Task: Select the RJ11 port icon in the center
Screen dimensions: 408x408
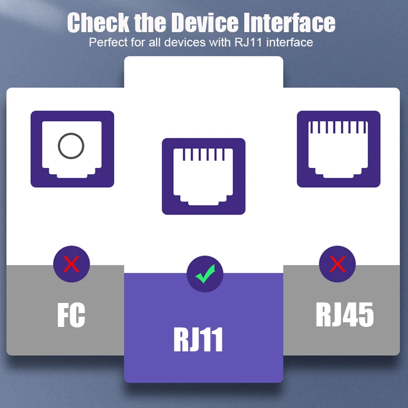Action: pos(203,176)
